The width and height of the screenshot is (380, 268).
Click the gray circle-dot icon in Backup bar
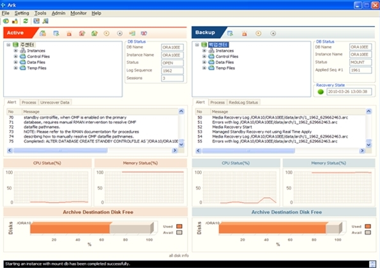(x=273, y=33)
